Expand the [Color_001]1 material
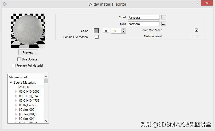 coord(16,114)
